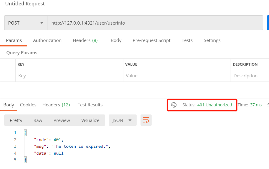
Task: Switch response view to Preview
Action: pyautogui.click(x=62, y=120)
